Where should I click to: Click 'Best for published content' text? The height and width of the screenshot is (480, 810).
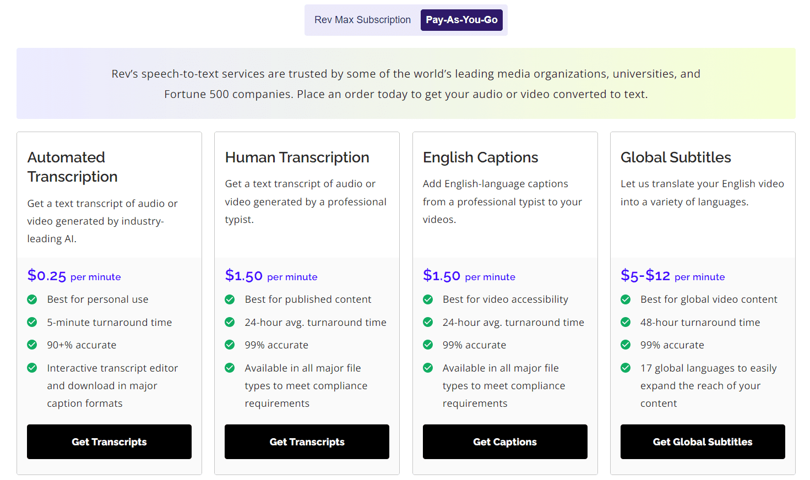click(308, 299)
